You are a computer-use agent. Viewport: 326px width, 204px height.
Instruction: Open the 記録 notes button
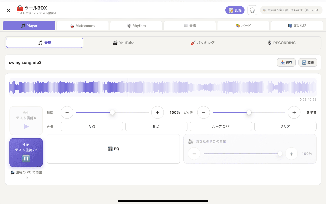(235, 10)
